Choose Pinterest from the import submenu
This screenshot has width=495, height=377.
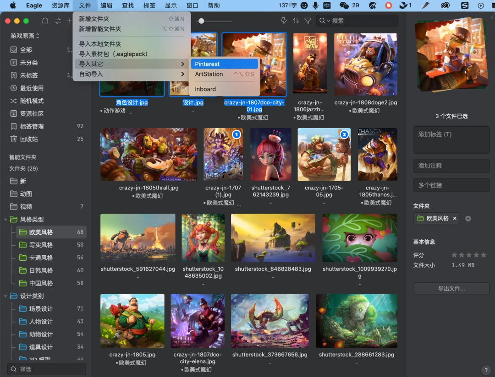225,64
